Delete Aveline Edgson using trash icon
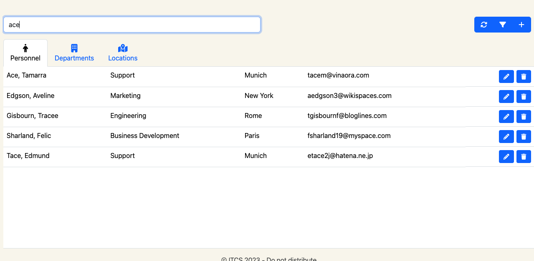 click(x=524, y=97)
